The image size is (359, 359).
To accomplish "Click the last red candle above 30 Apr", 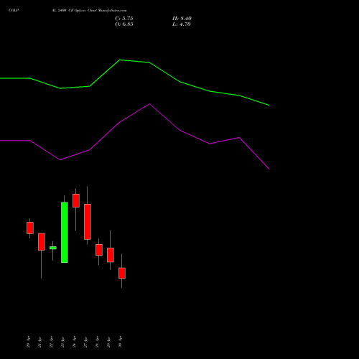I will [x=122, y=273].
